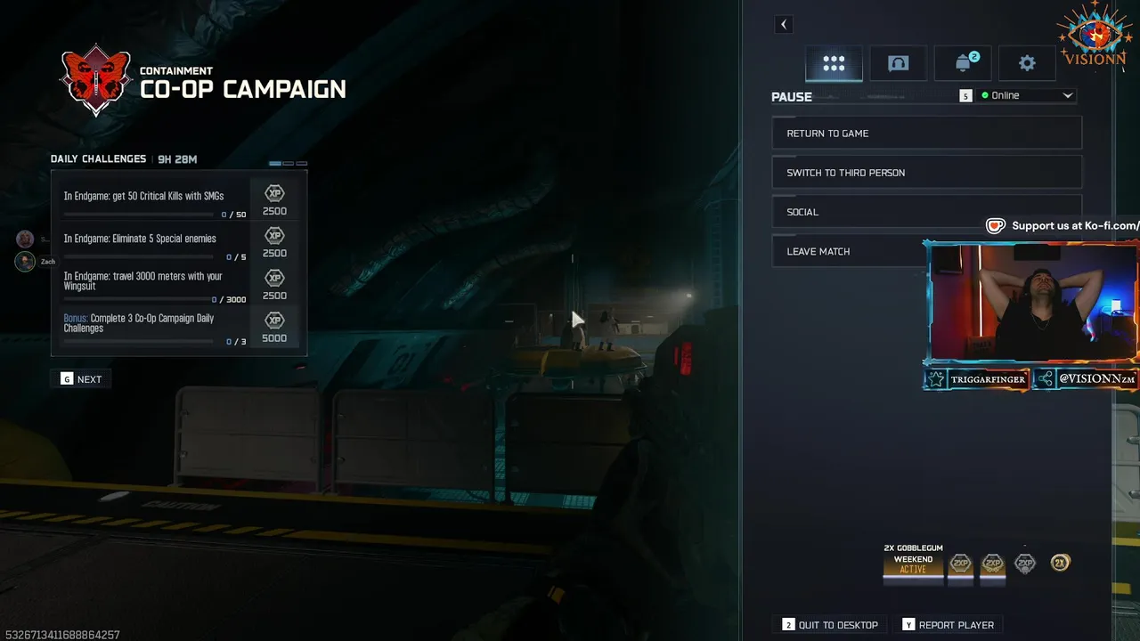The image size is (1140, 641).
Task: Select Switch to Third Person
Action: tap(926, 173)
